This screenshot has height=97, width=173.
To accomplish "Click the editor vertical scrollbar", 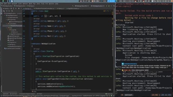I will pos(113,42).
